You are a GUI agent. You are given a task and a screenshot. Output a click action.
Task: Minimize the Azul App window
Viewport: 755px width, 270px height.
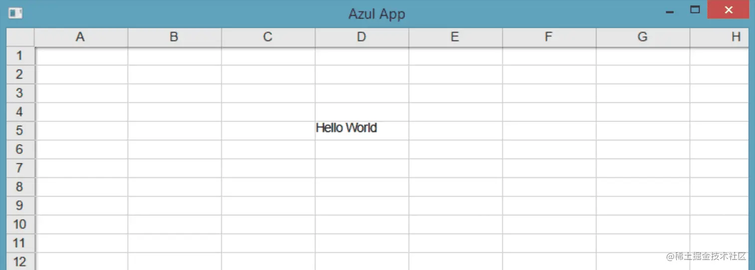tap(670, 10)
